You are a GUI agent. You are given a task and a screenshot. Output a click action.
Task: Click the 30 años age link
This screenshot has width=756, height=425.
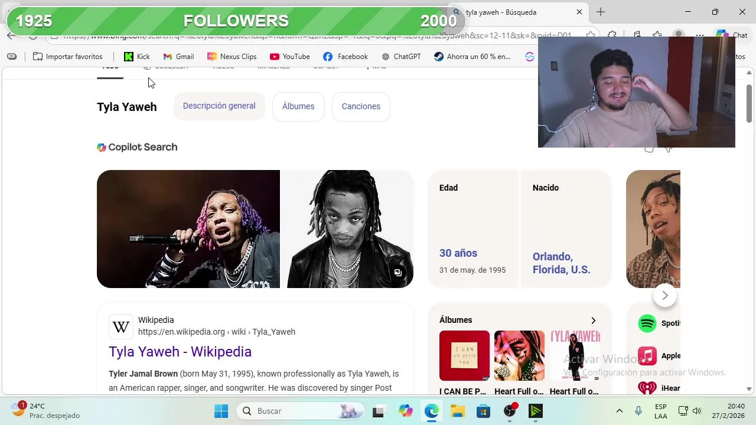[x=458, y=253]
